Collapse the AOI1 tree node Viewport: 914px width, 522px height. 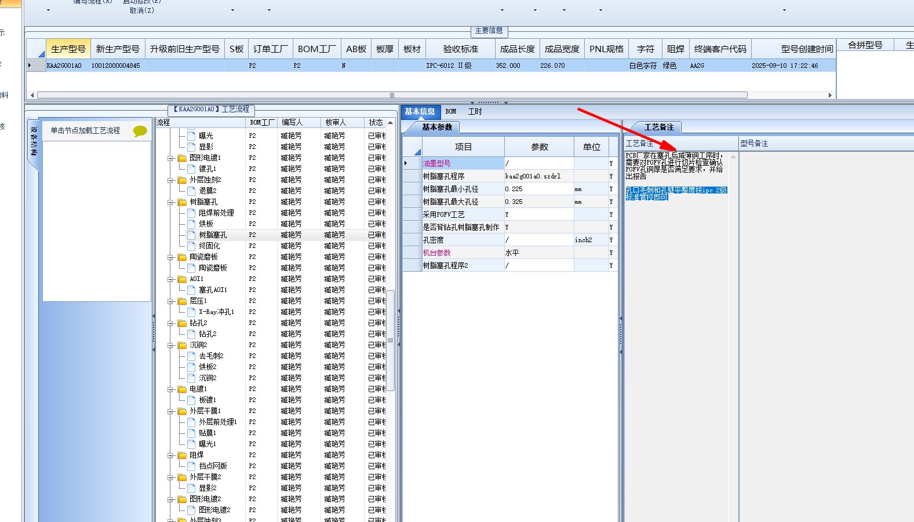[171, 279]
